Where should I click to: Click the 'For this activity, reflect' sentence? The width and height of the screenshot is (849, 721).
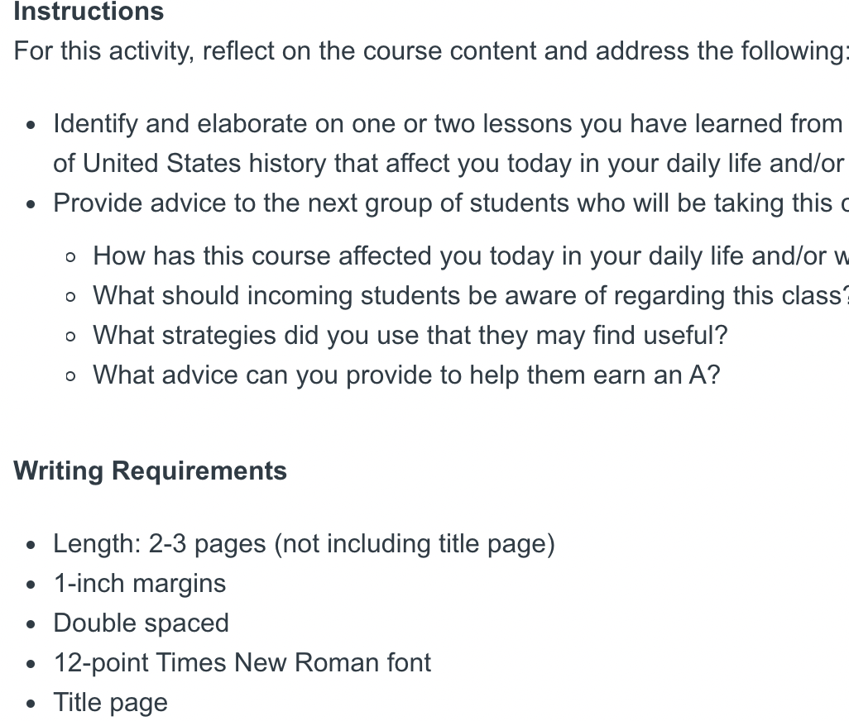pyautogui.click(x=431, y=51)
